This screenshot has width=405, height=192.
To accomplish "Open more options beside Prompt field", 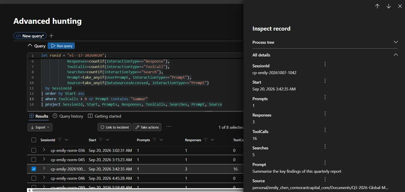I will pyautogui.click(x=325, y=163).
